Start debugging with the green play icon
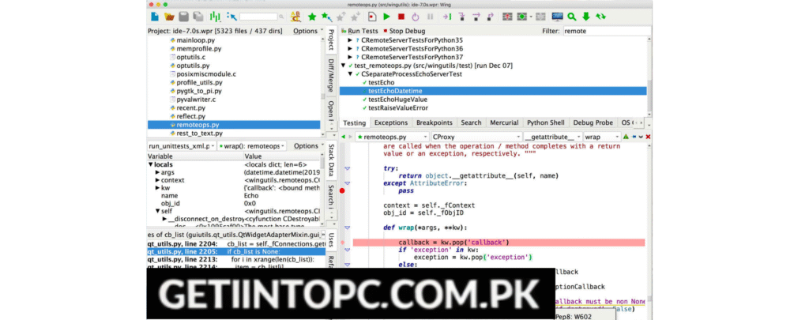 (386, 17)
